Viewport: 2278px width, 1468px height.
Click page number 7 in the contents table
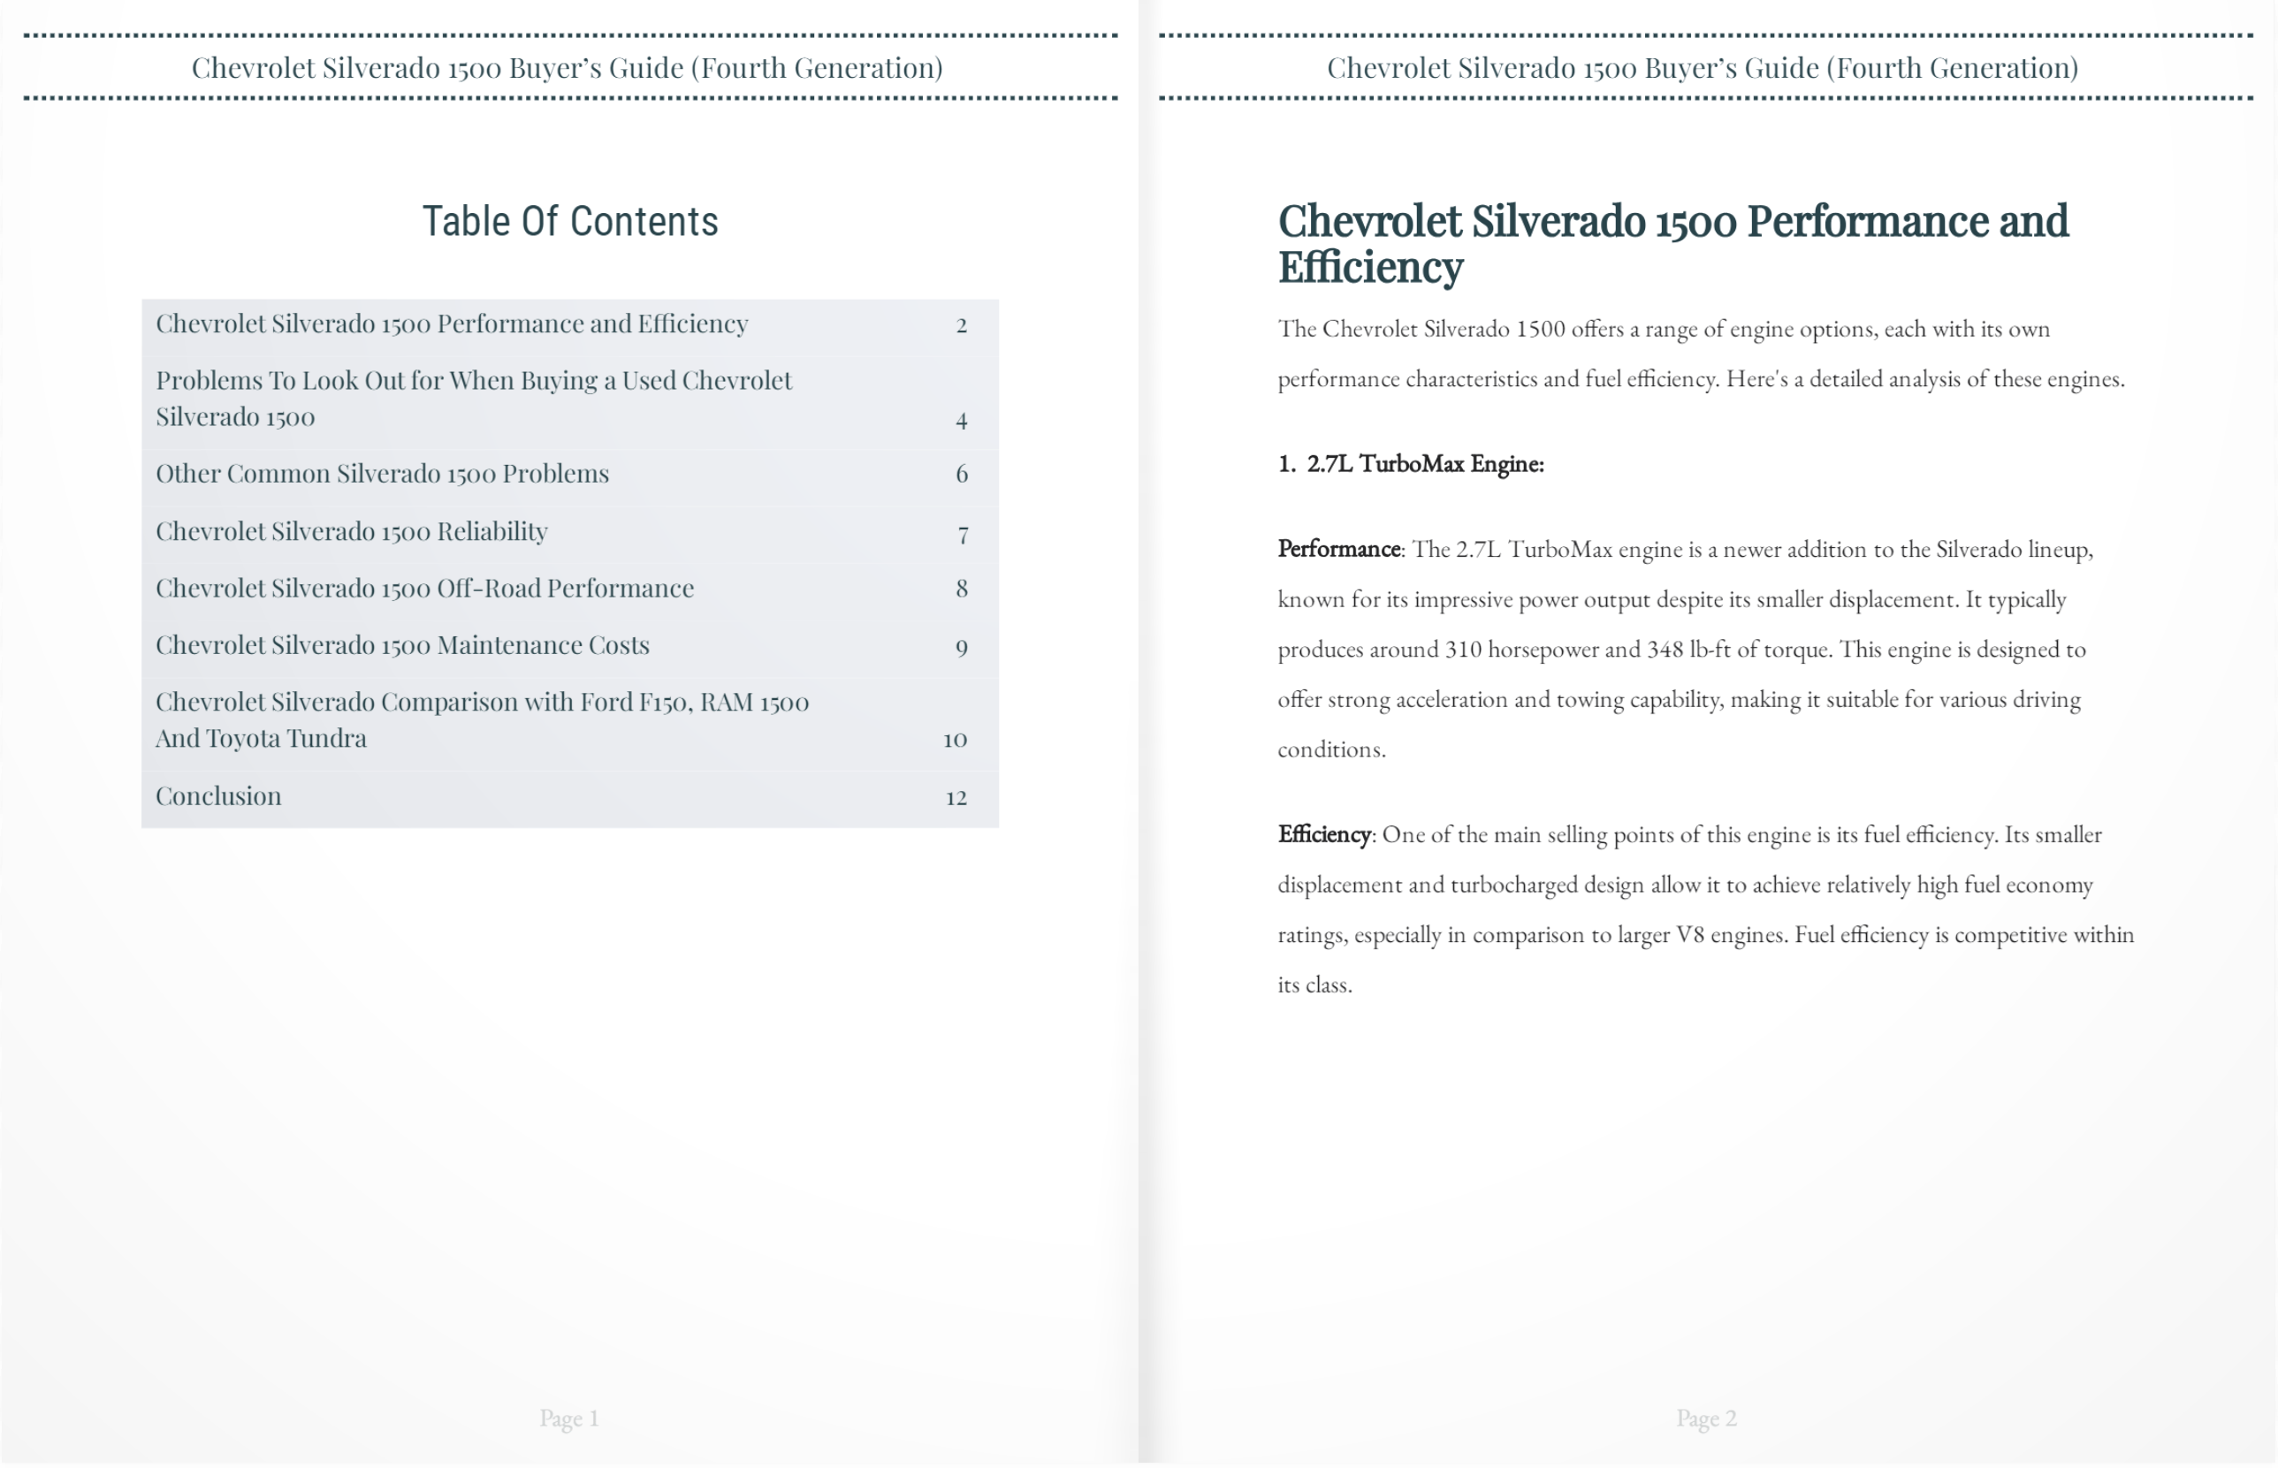pyautogui.click(x=964, y=535)
